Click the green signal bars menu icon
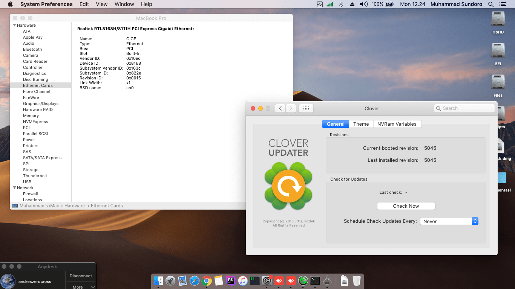Screen dimensions: 515x289 click(x=330, y=4)
